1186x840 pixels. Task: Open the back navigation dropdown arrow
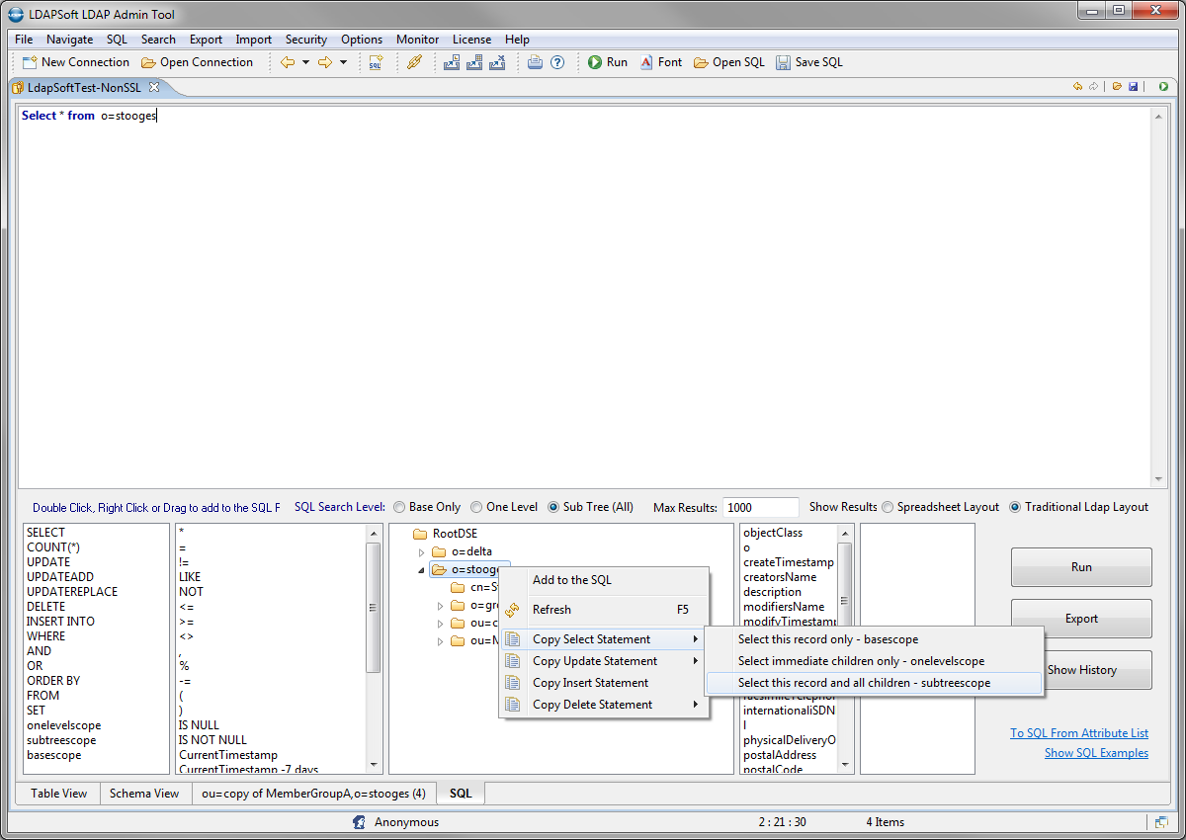click(305, 62)
